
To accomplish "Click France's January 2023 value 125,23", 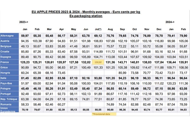I will pos(24,62).
